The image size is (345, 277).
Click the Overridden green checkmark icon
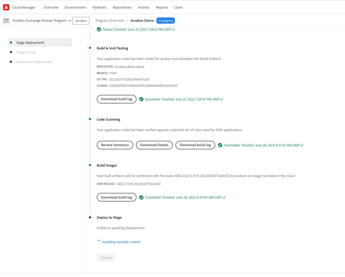(220, 145)
